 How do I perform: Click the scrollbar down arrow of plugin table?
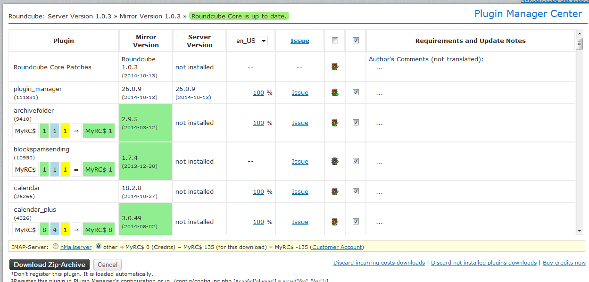point(580,231)
